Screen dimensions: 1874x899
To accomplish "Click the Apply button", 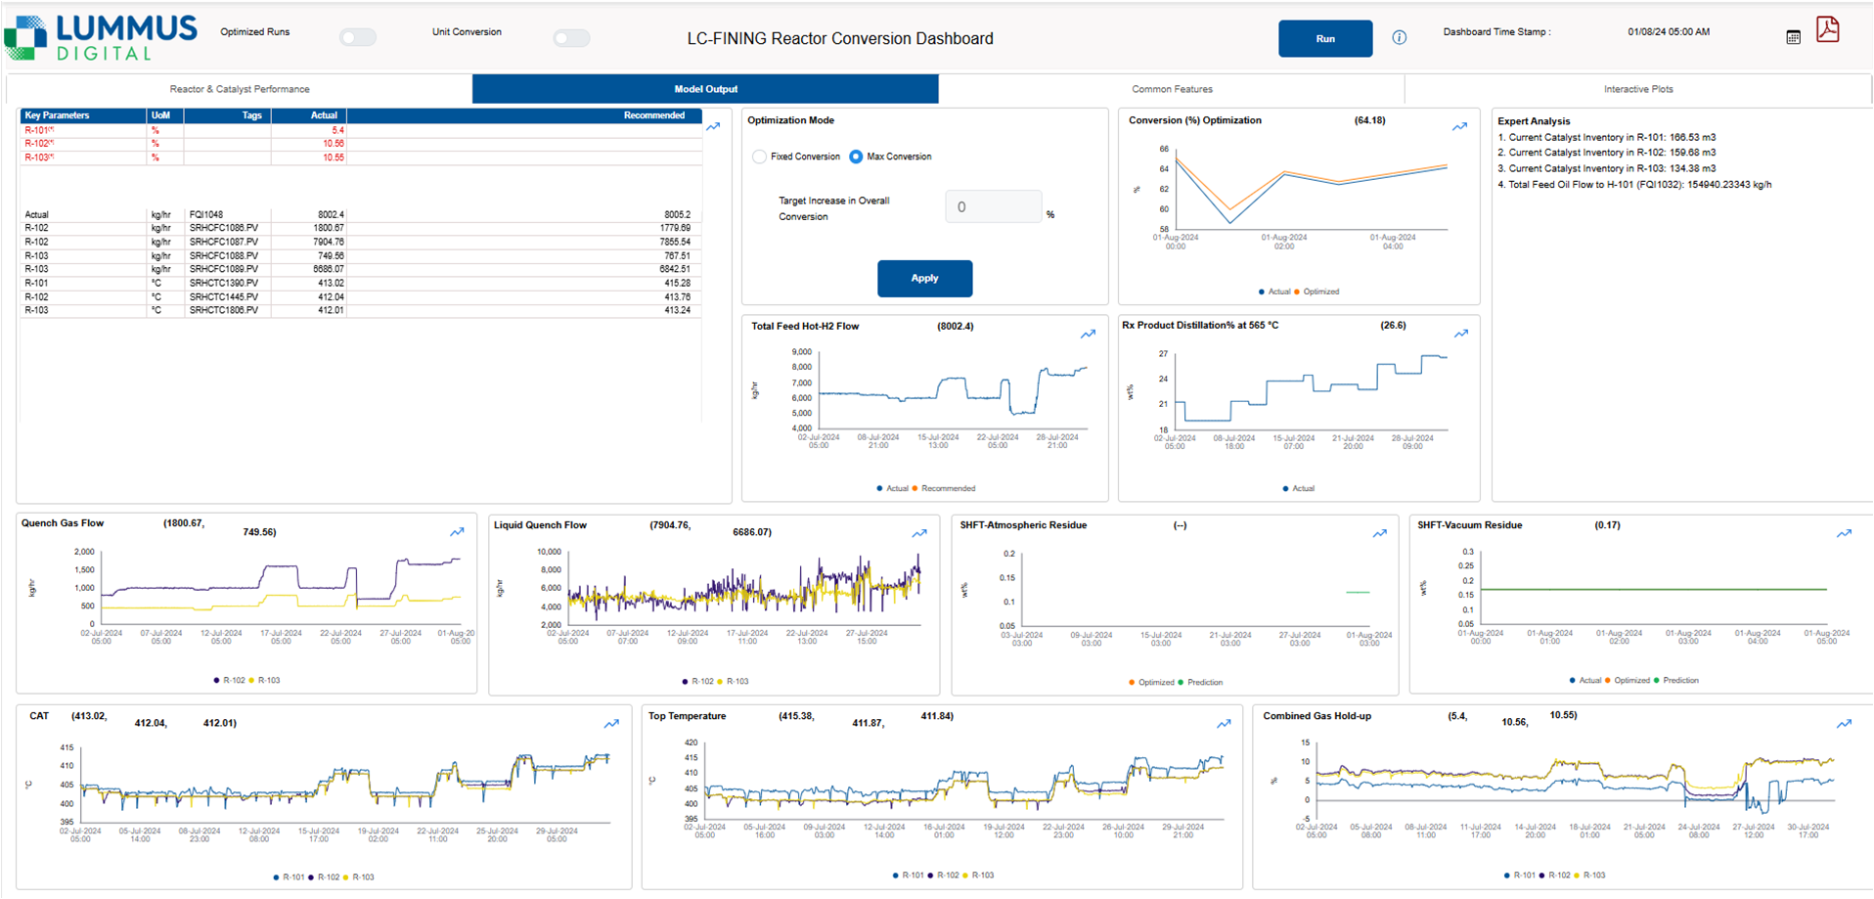I will click(x=924, y=279).
